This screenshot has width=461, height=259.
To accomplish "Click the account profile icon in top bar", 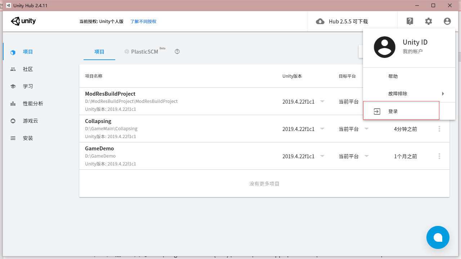I will [447, 21].
